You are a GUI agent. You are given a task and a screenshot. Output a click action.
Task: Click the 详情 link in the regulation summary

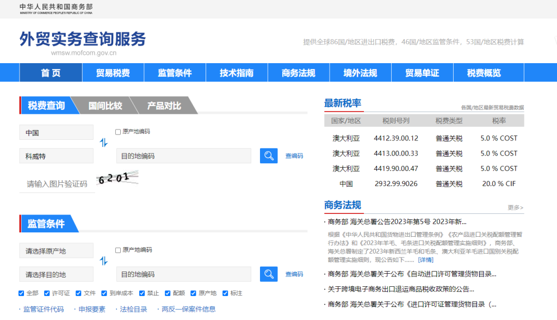[425, 260]
